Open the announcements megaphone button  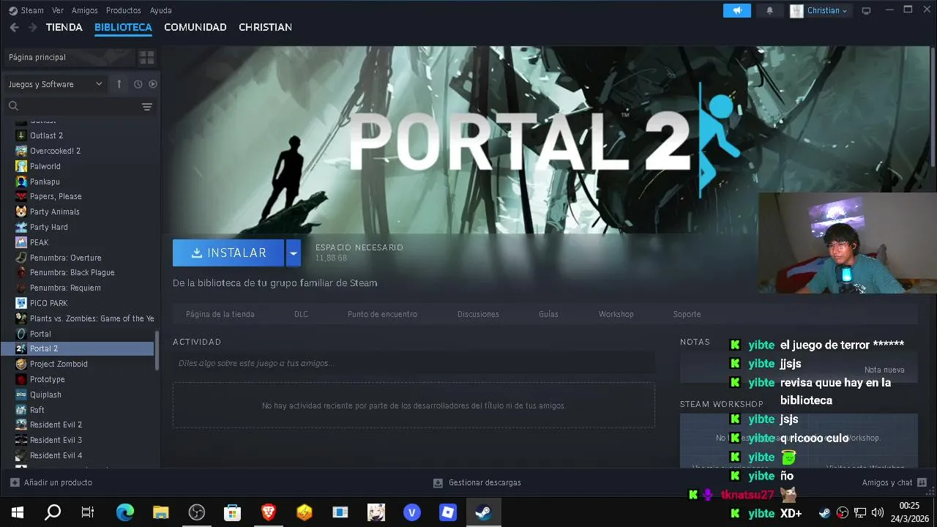[x=737, y=10]
